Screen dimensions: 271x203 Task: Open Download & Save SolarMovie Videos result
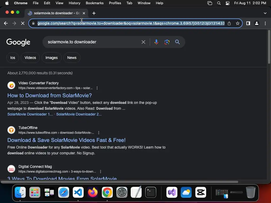click(x=66, y=140)
